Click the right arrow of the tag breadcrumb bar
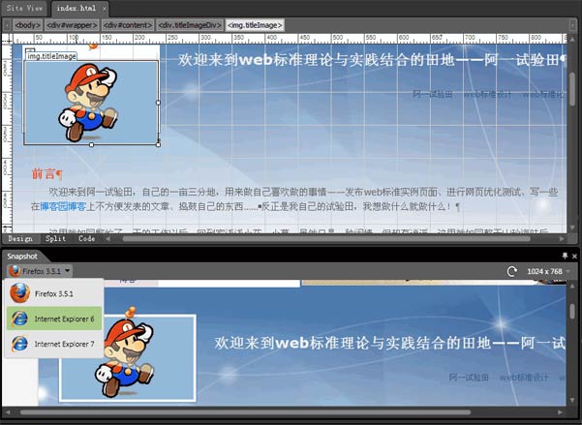This screenshot has height=425, width=582. pyautogui.click(x=573, y=25)
